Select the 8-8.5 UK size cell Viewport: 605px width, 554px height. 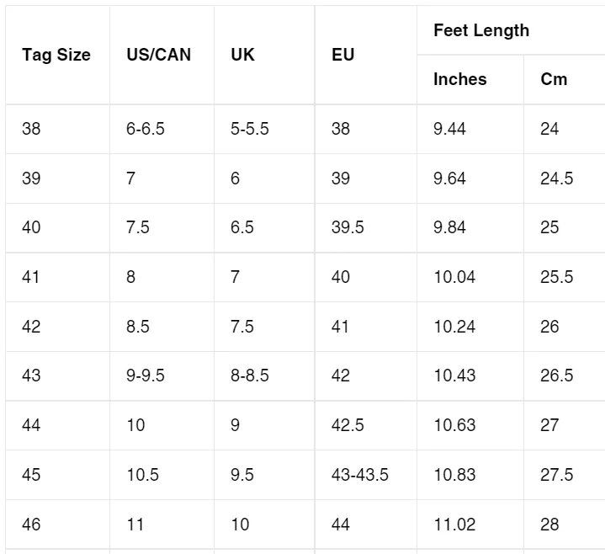pyautogui.click(x=264, y=376)
